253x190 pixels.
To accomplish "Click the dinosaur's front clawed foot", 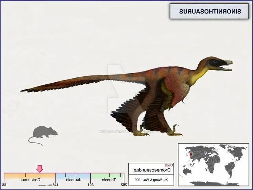I will click(176, 129).
